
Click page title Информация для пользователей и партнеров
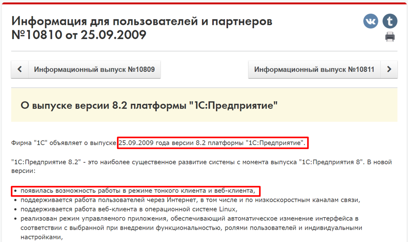click(x=142, y=28)
